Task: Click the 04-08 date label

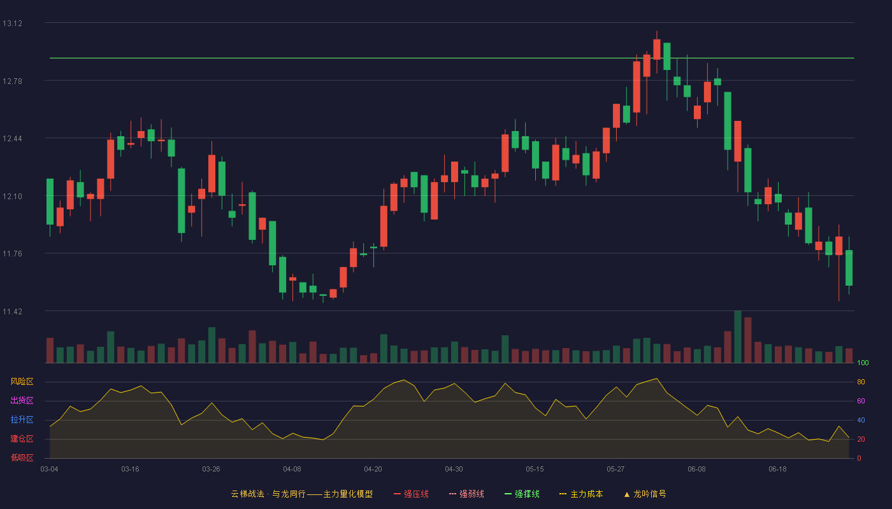Action: coord(292,469)
